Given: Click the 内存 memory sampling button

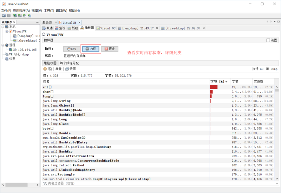Looking at the screenshot, I should [91, 49].
